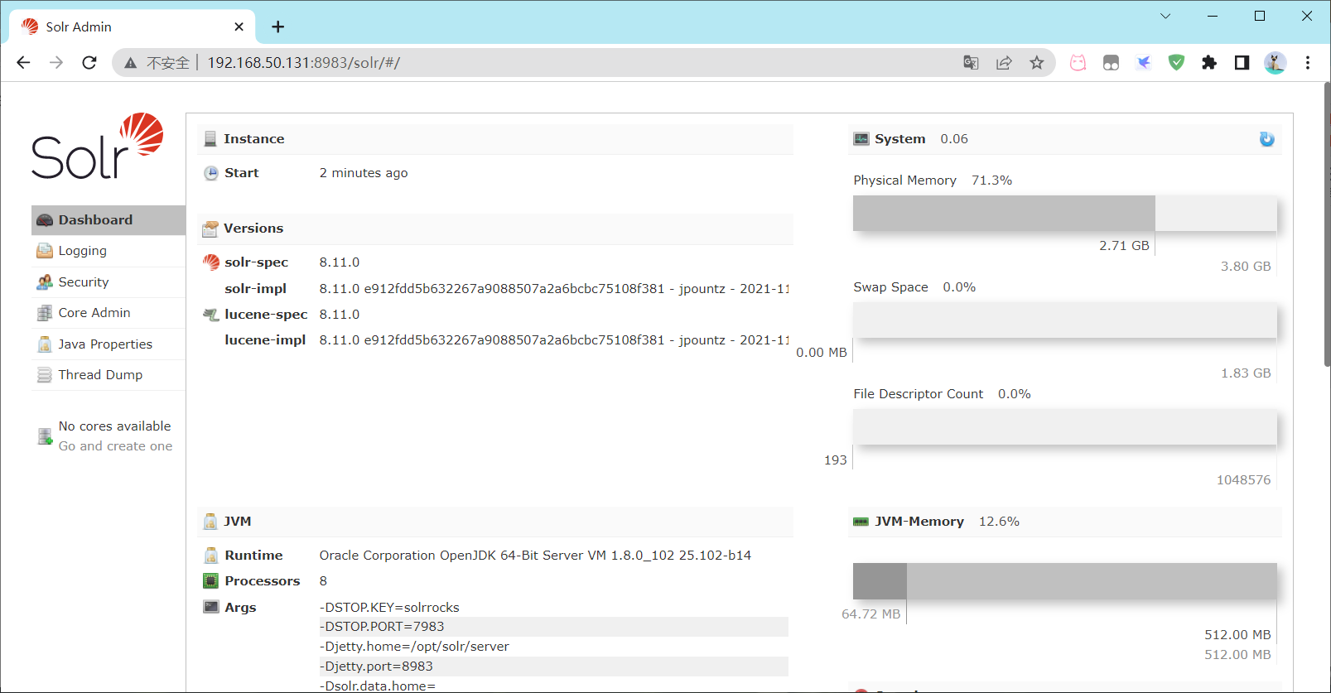Click the Physical Memory usage bar

pos(1065,214)
